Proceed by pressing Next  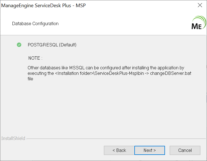point(150,150)
